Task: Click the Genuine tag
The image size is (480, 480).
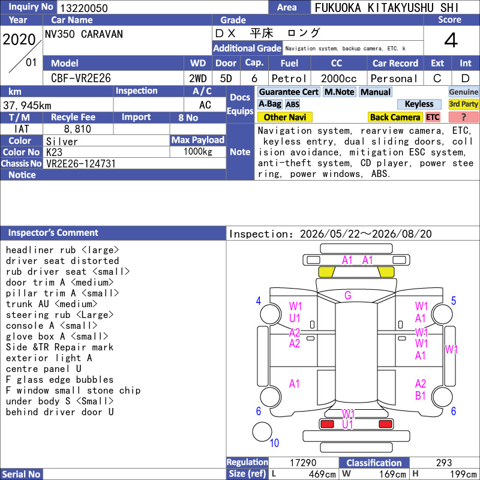Action: pyautogui.click(x=463, y=92)
